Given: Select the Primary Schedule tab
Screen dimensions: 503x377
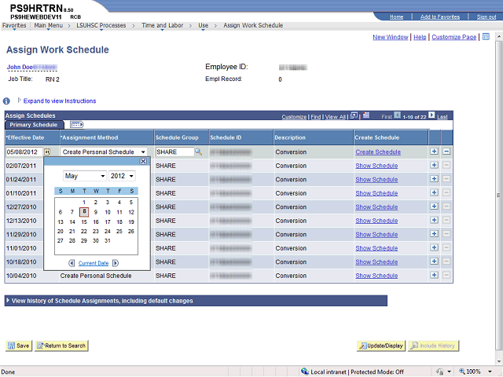Looking at the screenshot, I should click(33, 125).
